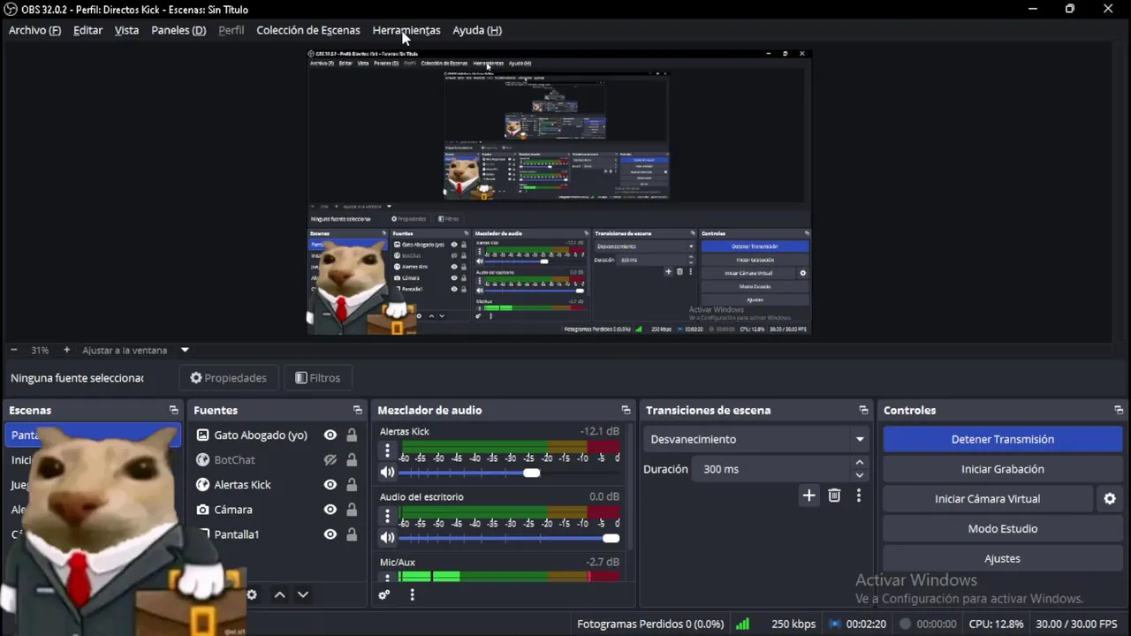The image size is (1131, 636).
Task: Open transition properties dots menu
Action: 859,496
